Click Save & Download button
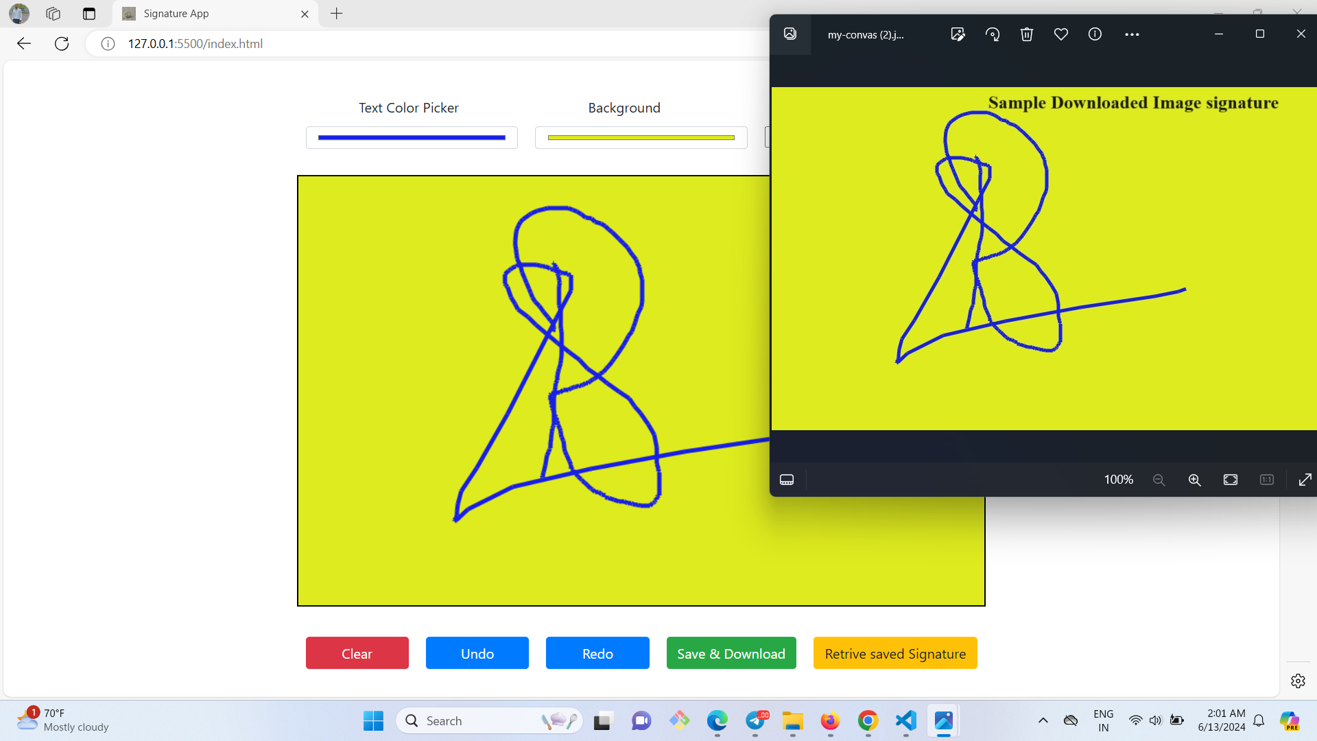This screenshot has width=1317, height=741. tap(731, 653)
